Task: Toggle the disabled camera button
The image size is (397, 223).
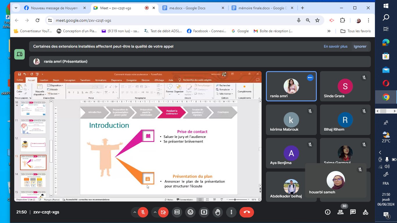Action: [x=163, y=212]
